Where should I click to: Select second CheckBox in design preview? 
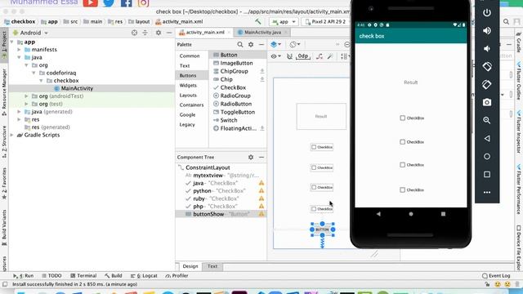point(322,167)
